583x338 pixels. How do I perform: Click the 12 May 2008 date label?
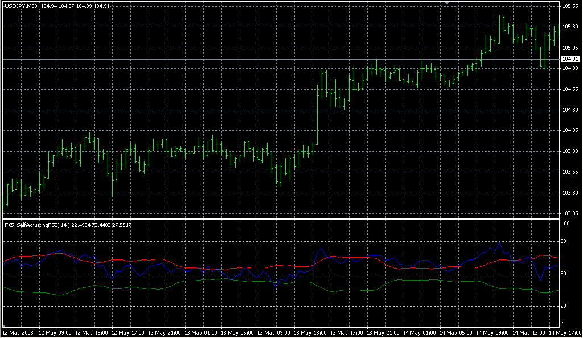click(18, 332)
